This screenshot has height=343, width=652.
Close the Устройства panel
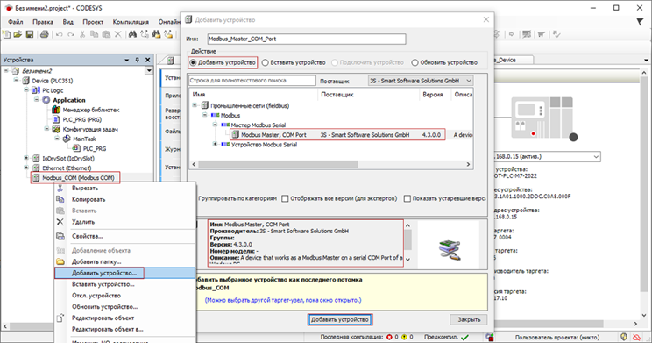click(147, 60)
